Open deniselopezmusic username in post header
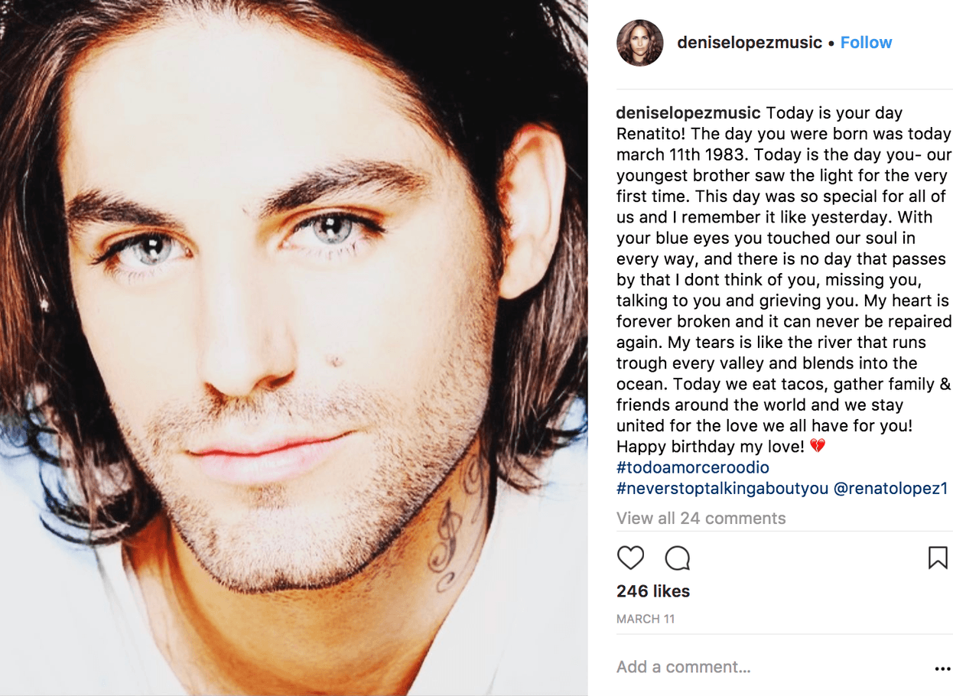The image size is (979, 696). pyautogui.click(x=750, y=43)
